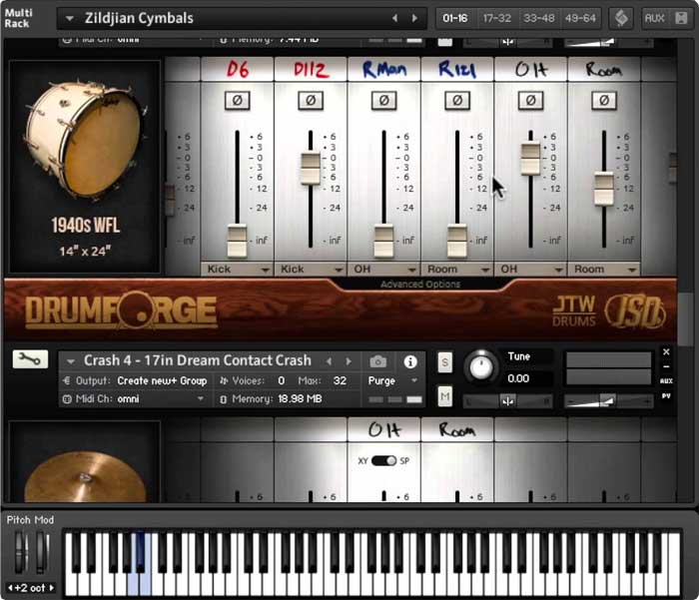699x600 pixels.
Task: Open R121 channel Room output dropdown
Action: 457,270
